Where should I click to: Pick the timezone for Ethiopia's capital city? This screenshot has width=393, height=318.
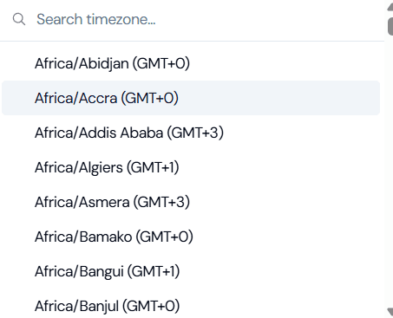(191, 133)
